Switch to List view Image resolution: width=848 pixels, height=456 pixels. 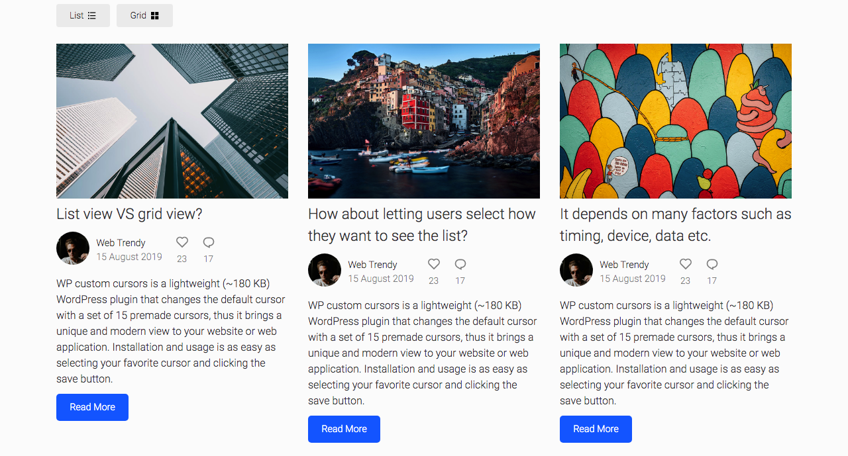[83, 15]
